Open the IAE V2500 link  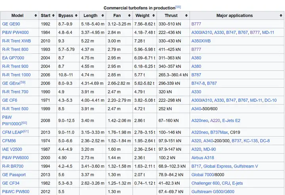[x=12, y=149]
